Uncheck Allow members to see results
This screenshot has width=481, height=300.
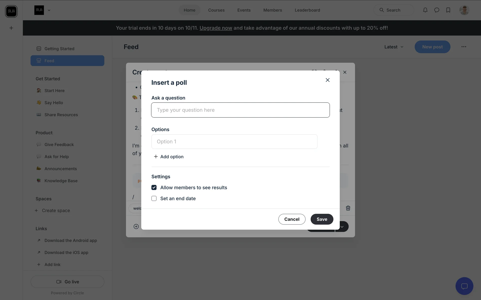click(154, 187)
